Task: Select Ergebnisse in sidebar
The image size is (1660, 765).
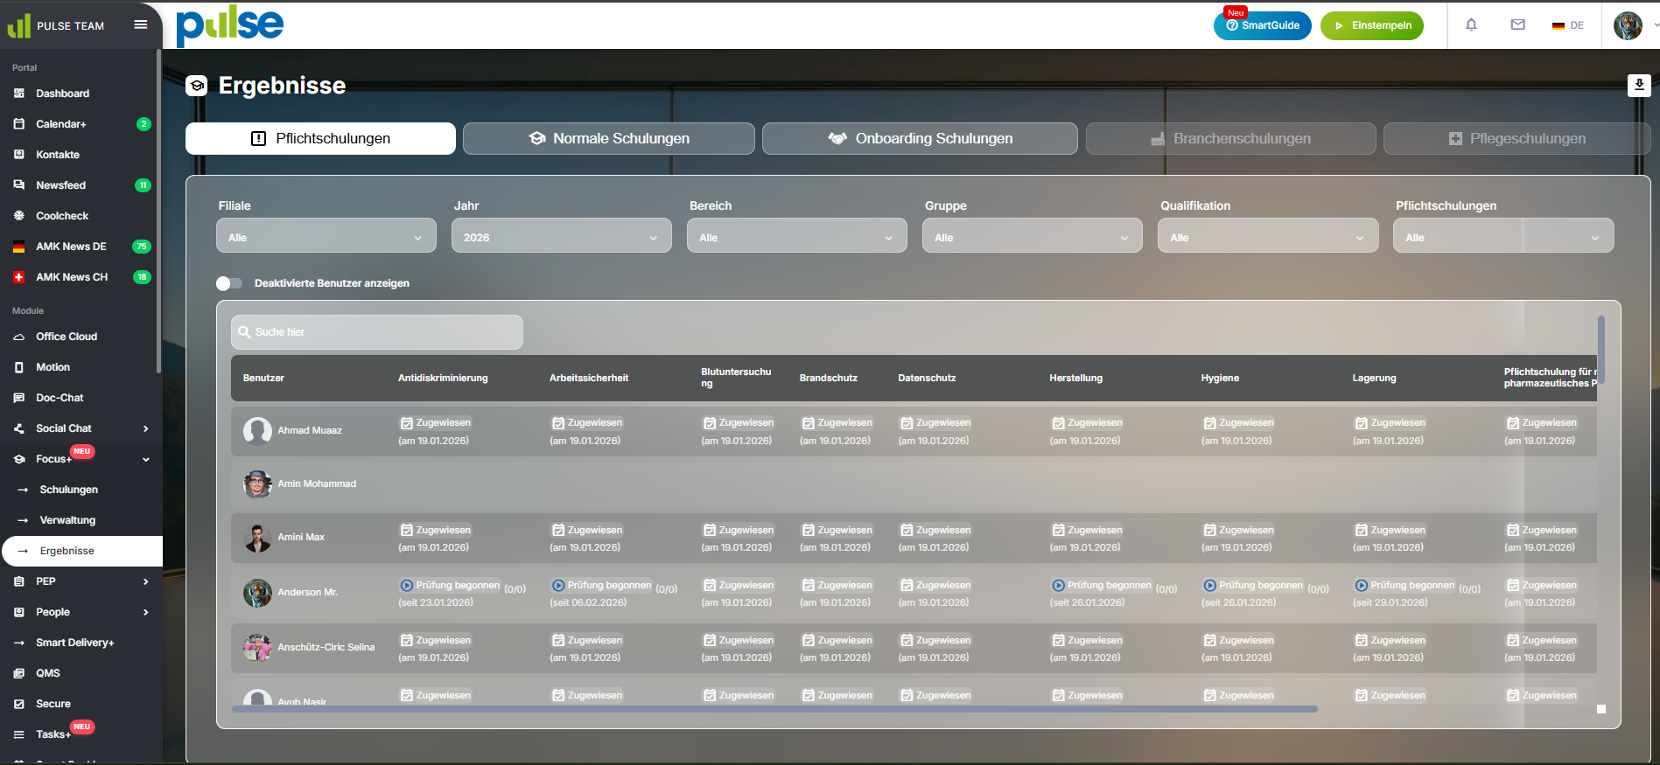Action: (x=82, y=551)
